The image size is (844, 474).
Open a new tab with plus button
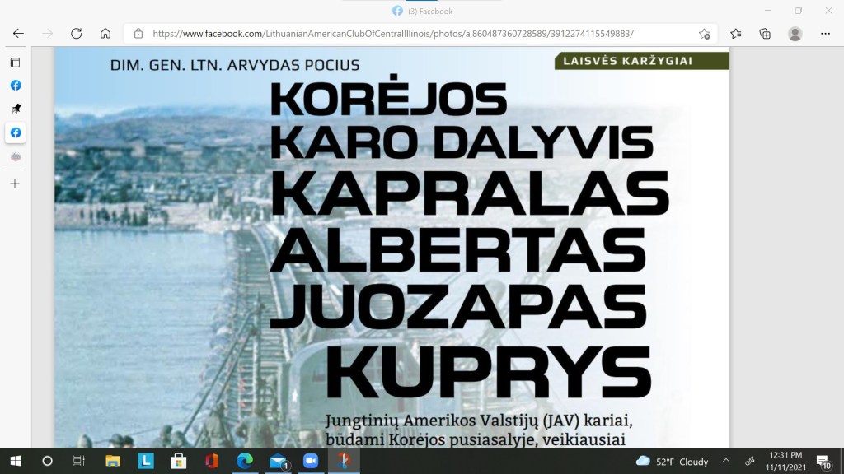(x=15, y=184)
